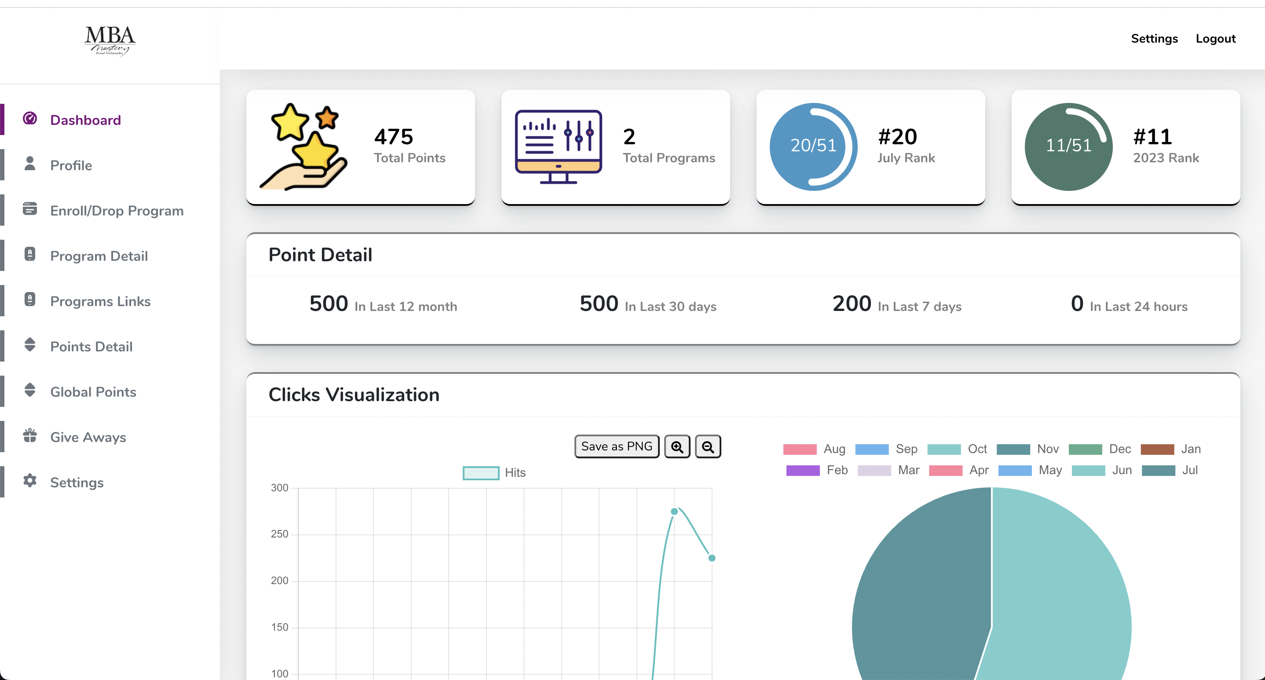Screen dimensions: 1265x680
Task: Click the Points Detail diamond icon
Action: 30,345
